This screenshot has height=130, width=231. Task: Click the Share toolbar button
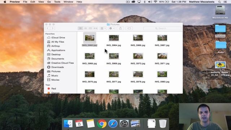(120, 28)
